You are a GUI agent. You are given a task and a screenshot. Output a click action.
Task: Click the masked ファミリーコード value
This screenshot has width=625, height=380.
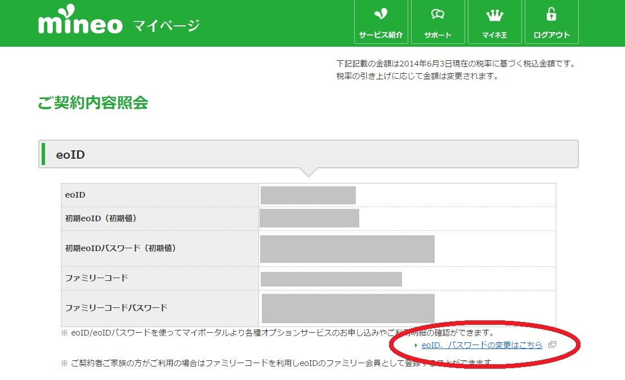(x=331, y=279)
